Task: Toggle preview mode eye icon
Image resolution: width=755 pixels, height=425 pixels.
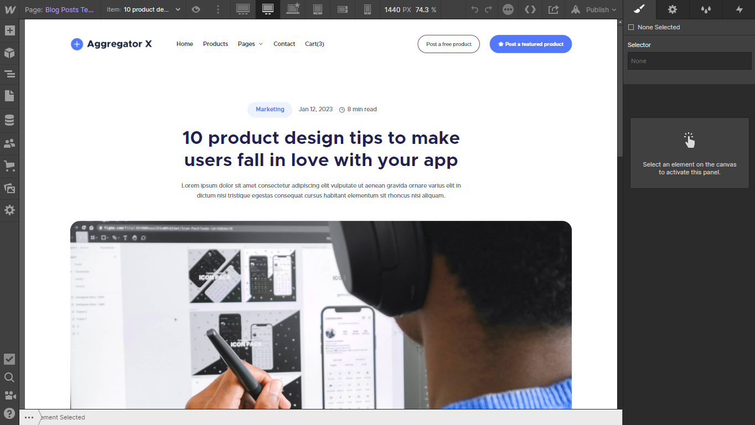Action: coord(195,9)
